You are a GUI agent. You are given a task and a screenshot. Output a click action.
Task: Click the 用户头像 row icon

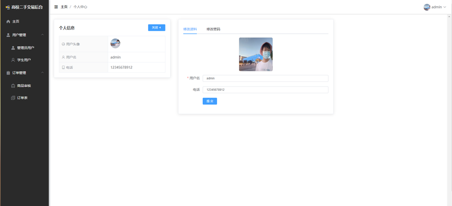coord(63,44)
